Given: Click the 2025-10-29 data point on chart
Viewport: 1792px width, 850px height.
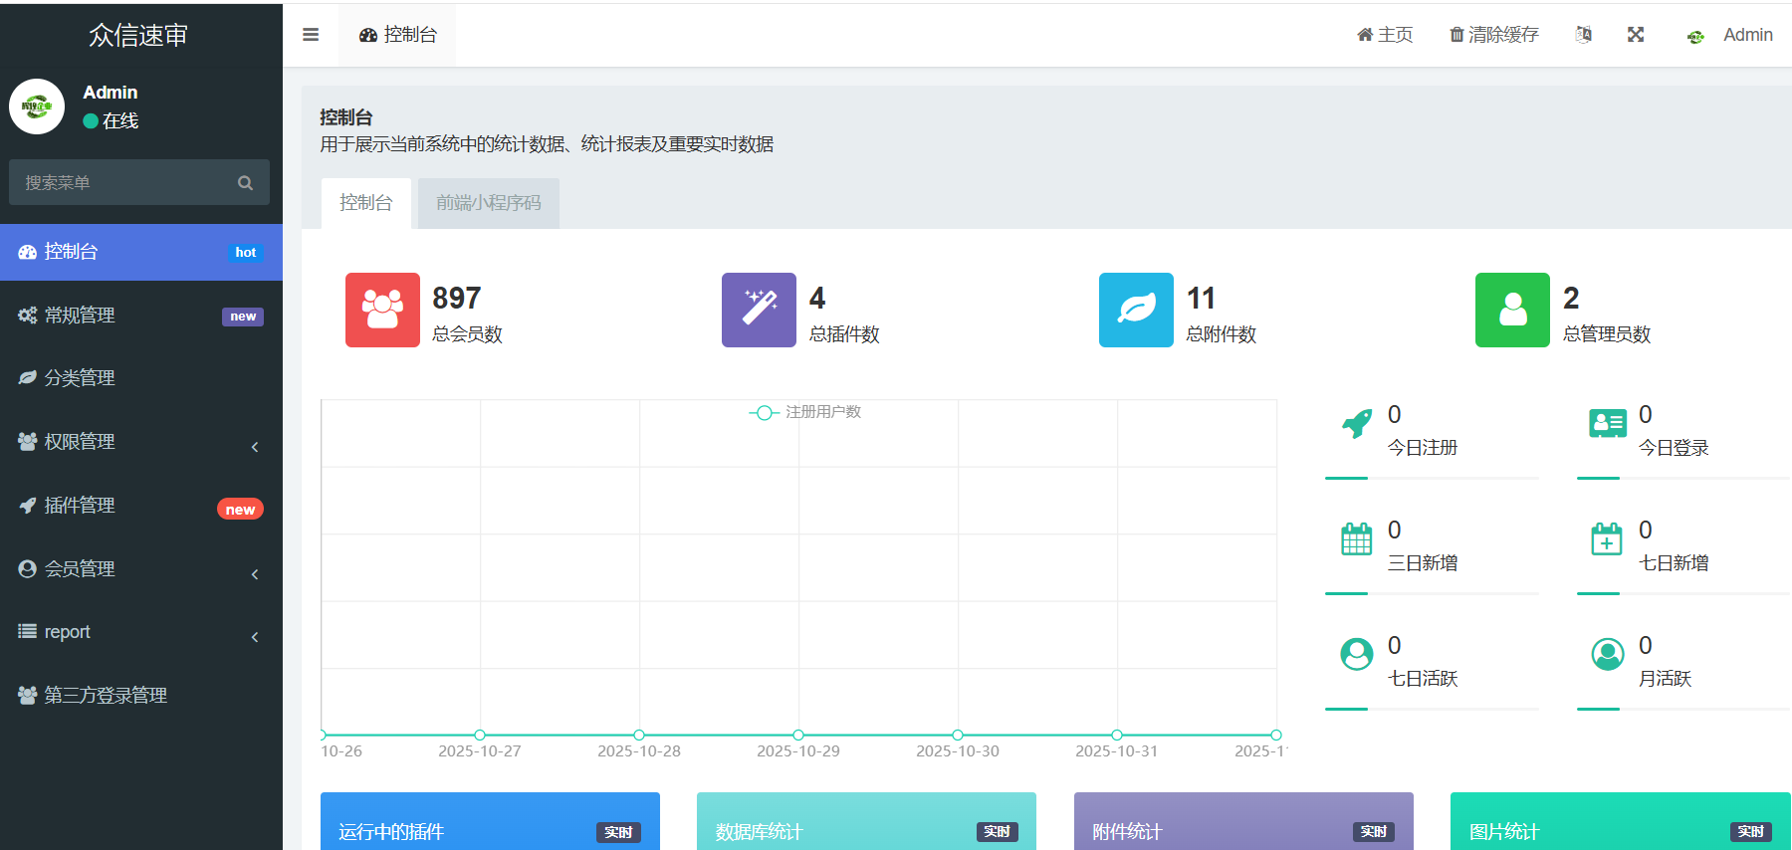Looking at the screenshot, I should (x=798, y=735).
